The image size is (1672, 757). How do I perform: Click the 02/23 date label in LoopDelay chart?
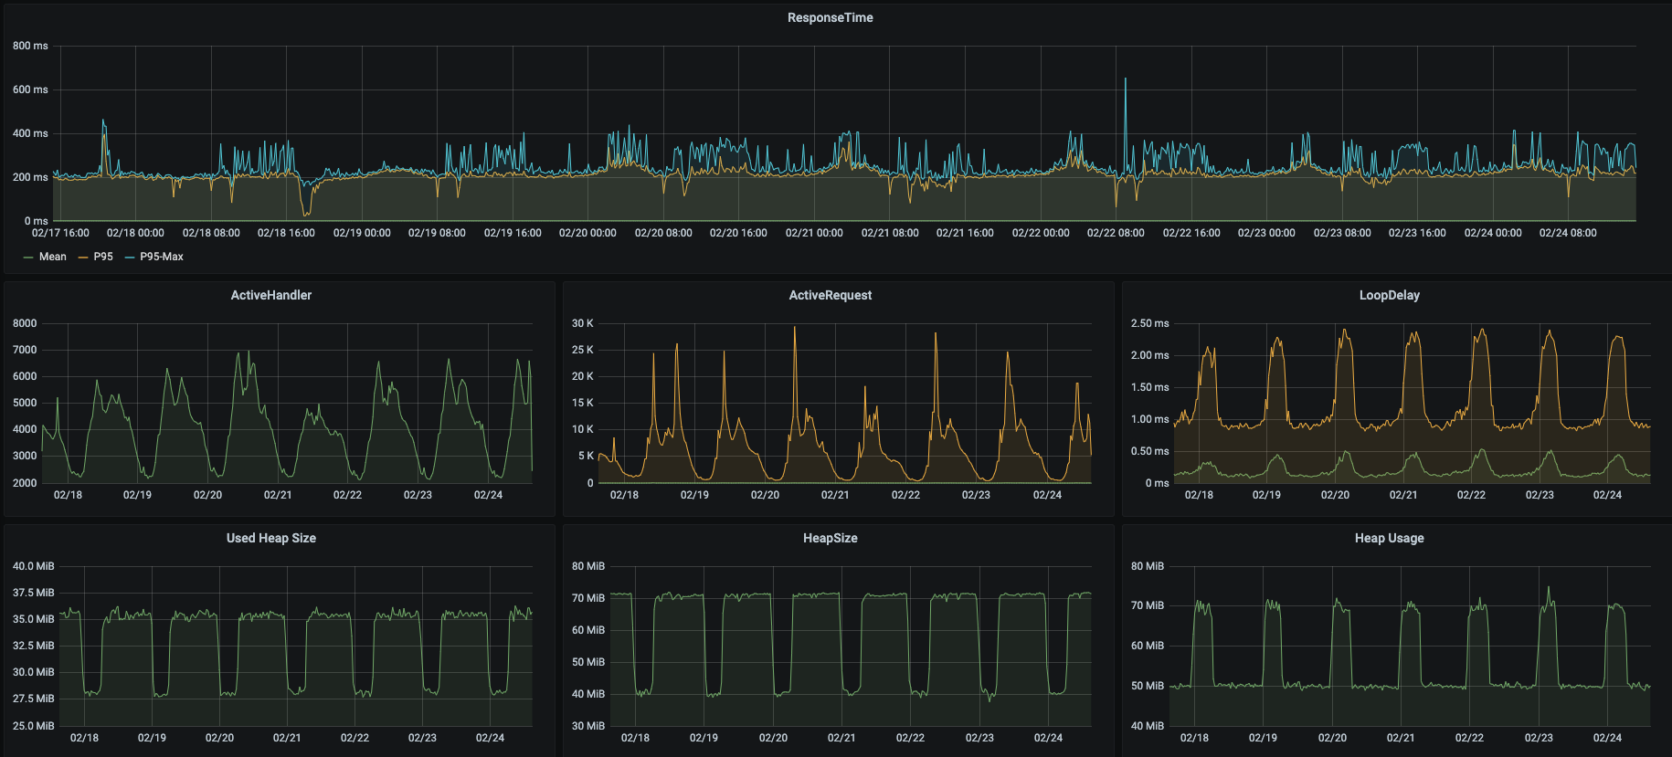pos(1540,495)
